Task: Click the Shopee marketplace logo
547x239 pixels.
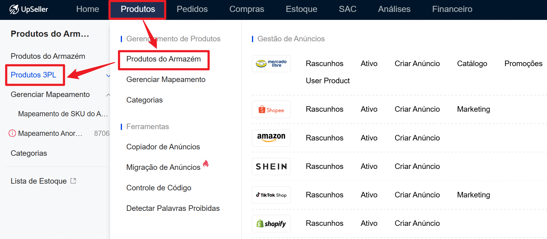Action: tap(271, 110)
